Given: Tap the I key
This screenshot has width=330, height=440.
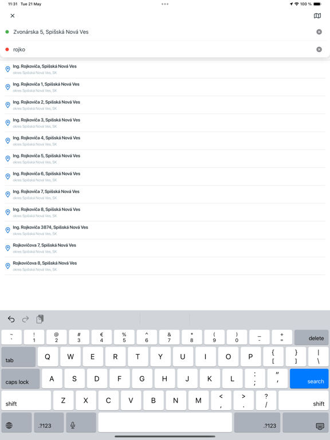Looking at the screenshot, I should point(206,357).
